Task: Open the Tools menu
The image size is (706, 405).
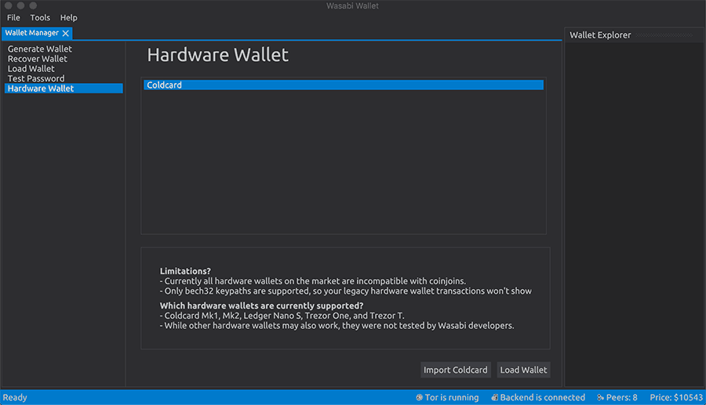Action: [x=40, y=17]
